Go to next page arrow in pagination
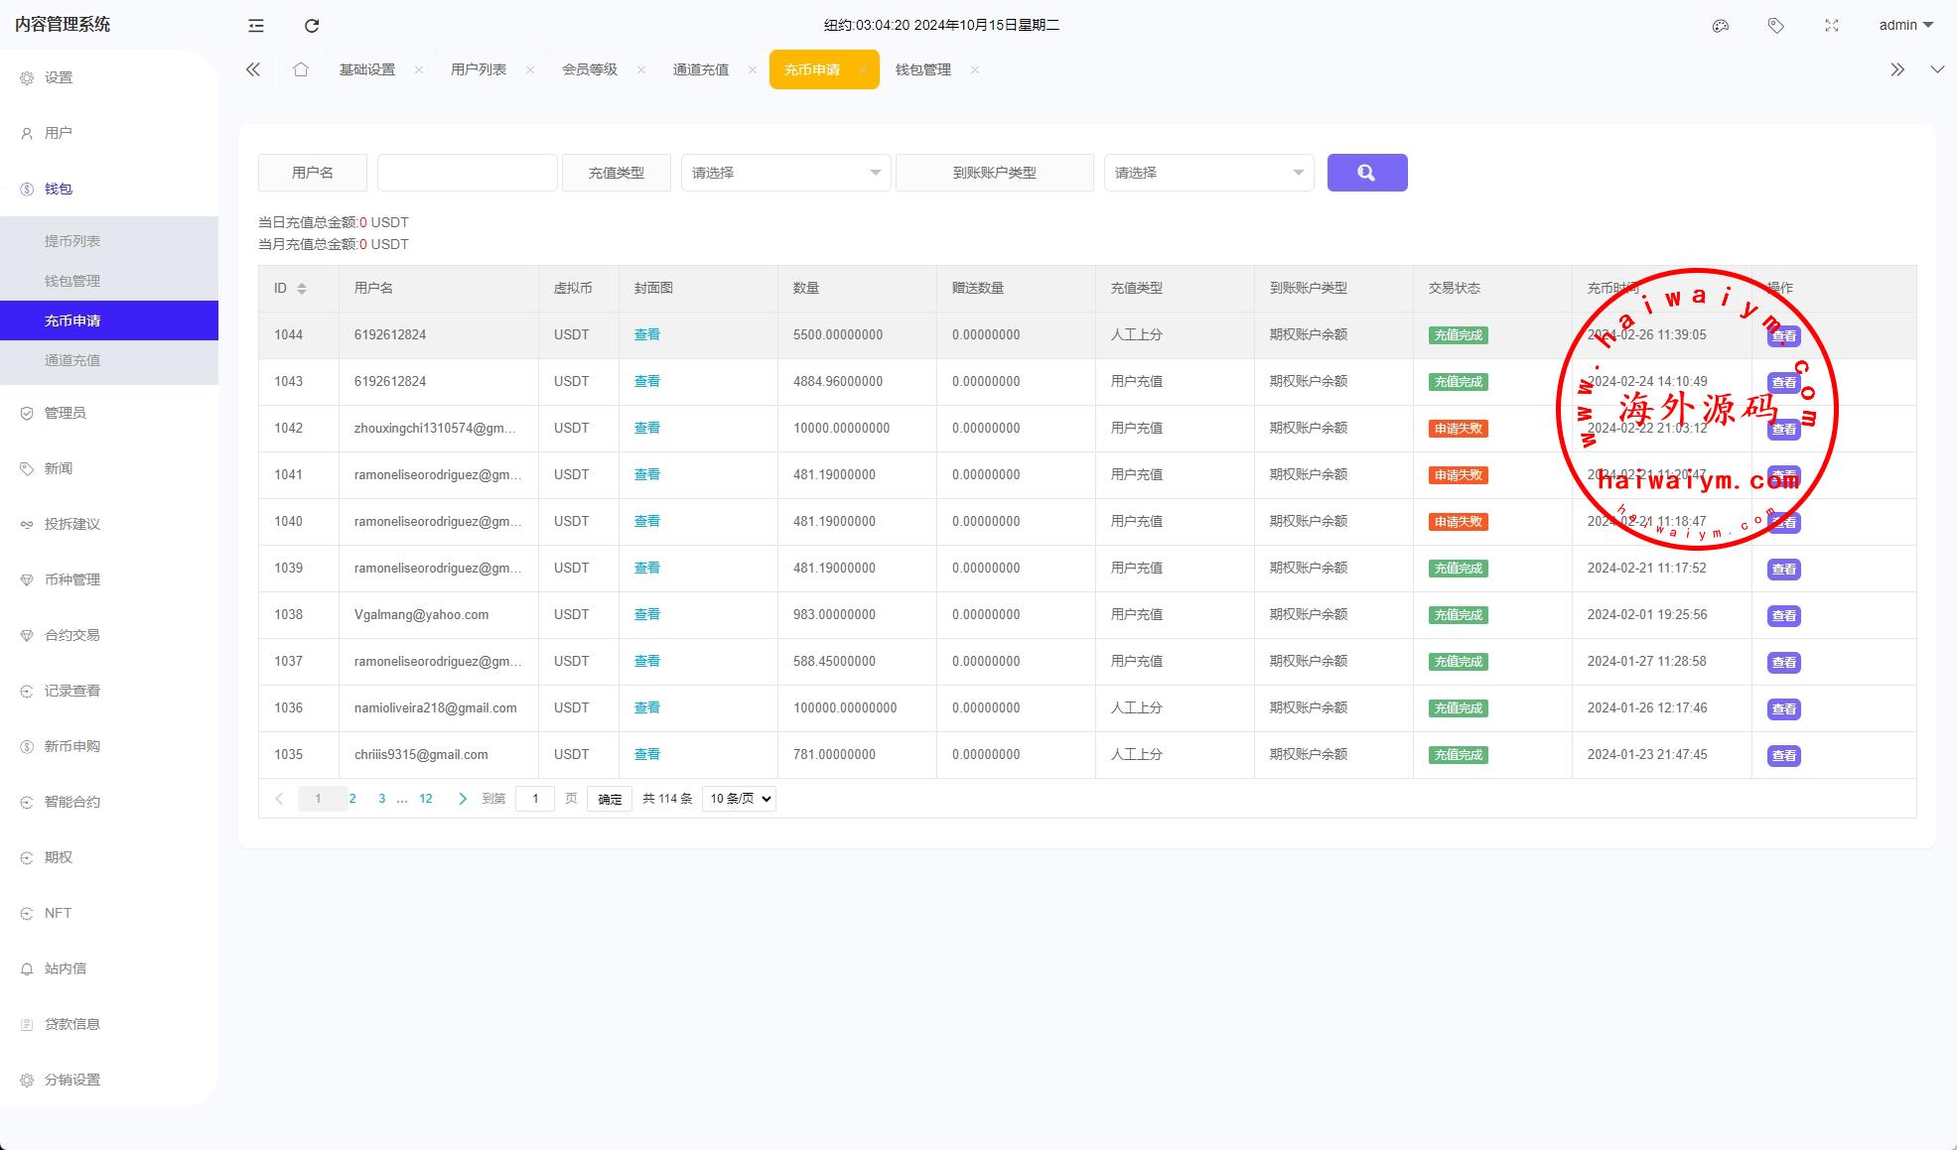 click(462, 799)
